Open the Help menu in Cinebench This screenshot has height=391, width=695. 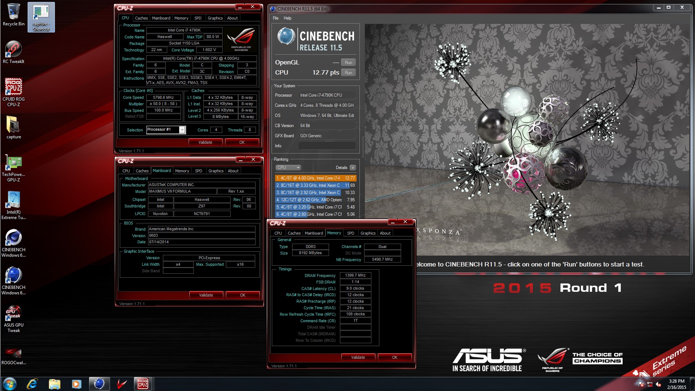(x=287, y=18)
